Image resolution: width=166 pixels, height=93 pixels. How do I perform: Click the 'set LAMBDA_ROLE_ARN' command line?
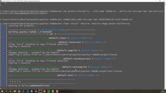[66, 20]
